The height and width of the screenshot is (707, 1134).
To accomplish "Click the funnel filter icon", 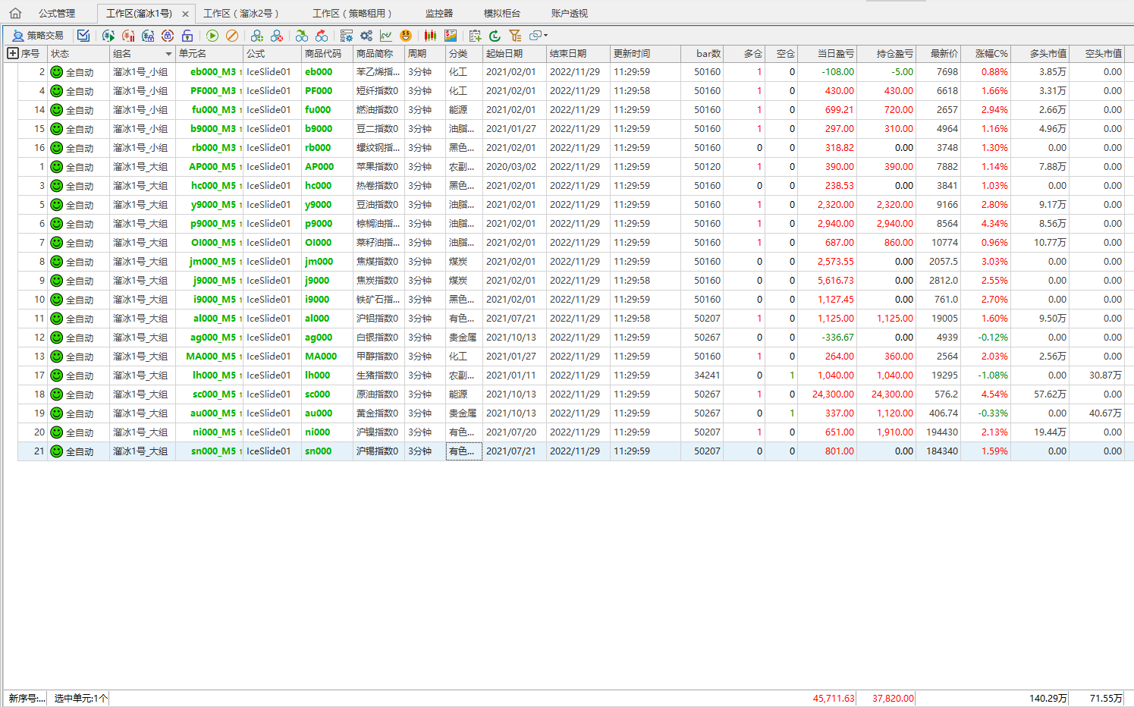I will pos(515,36).
